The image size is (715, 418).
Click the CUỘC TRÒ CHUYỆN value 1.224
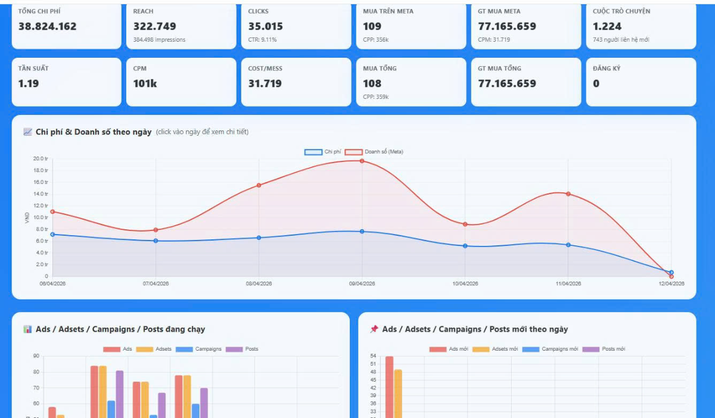607,26
